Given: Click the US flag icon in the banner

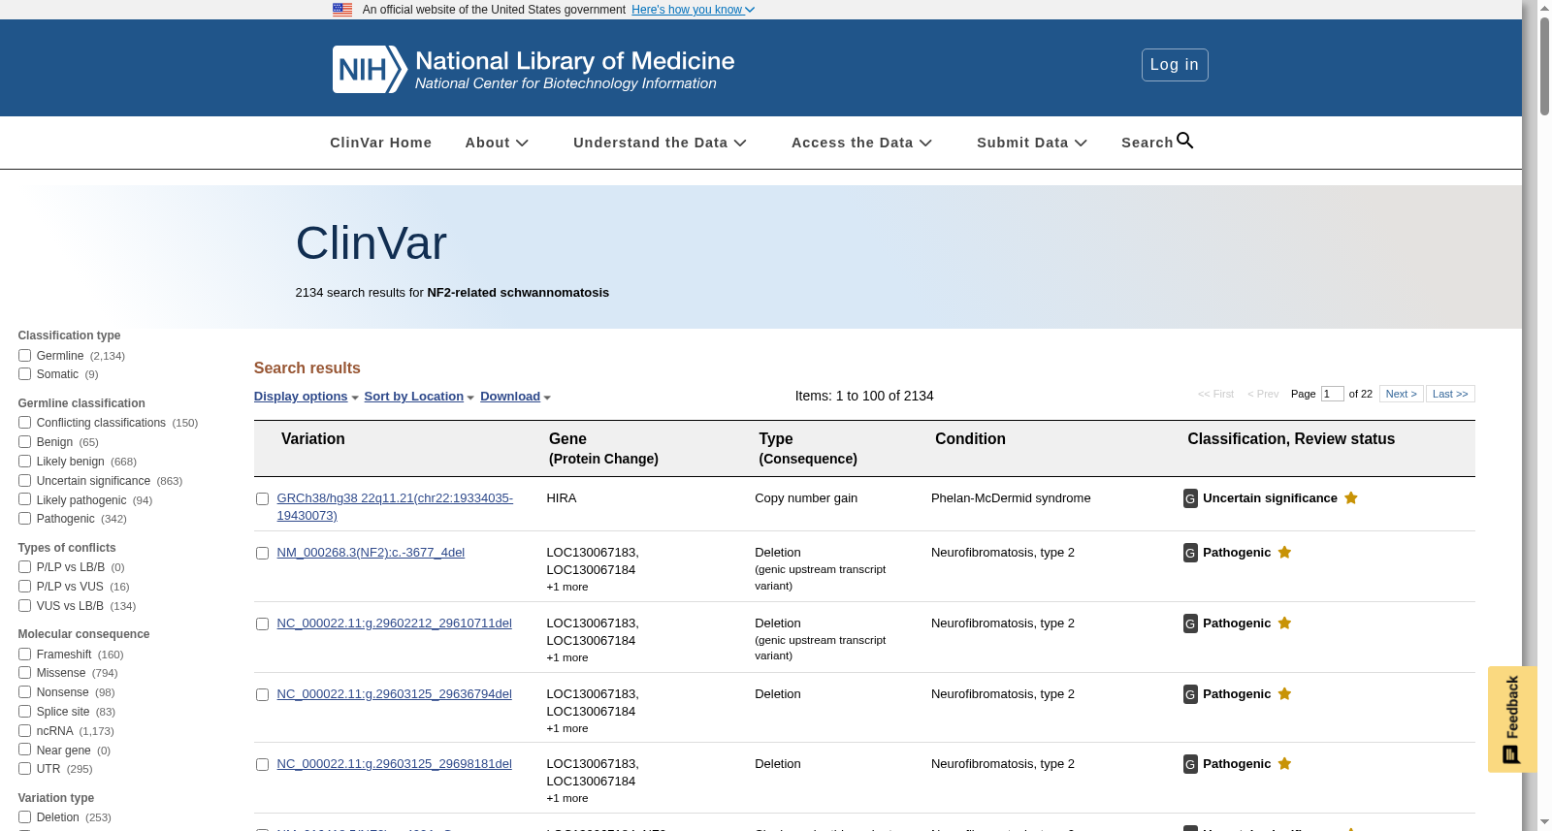Looking at the screenshot, I should 342,10.
